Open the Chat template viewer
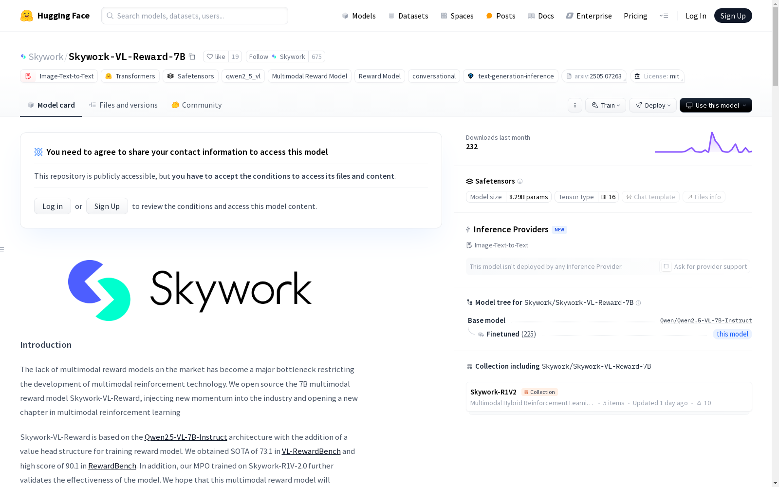The width and height of the screenshot is (779, 487). [x=650, y=197]
